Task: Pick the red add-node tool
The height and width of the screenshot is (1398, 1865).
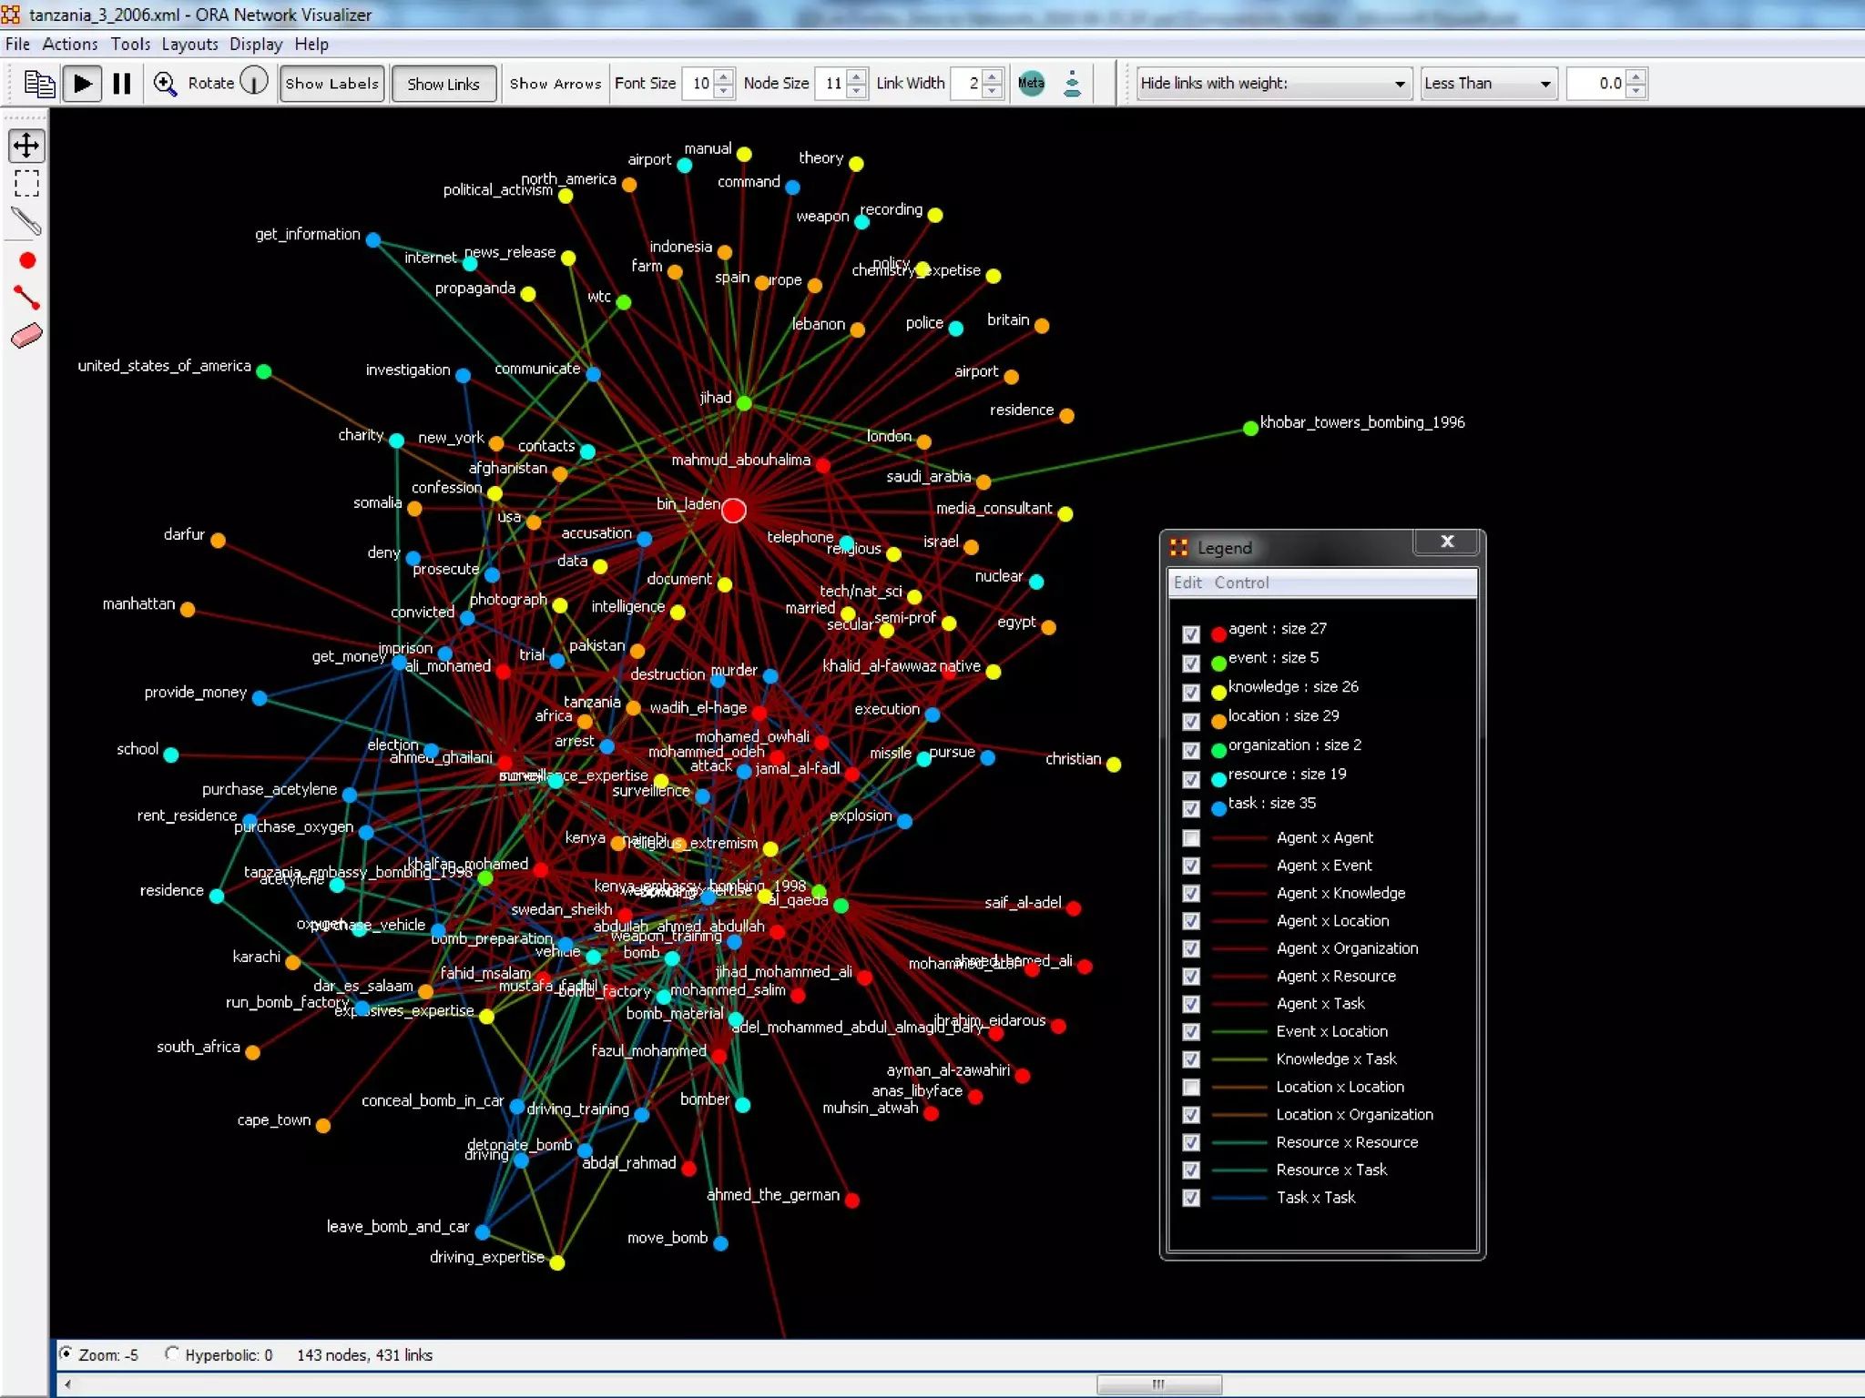Action: [27, 261]
